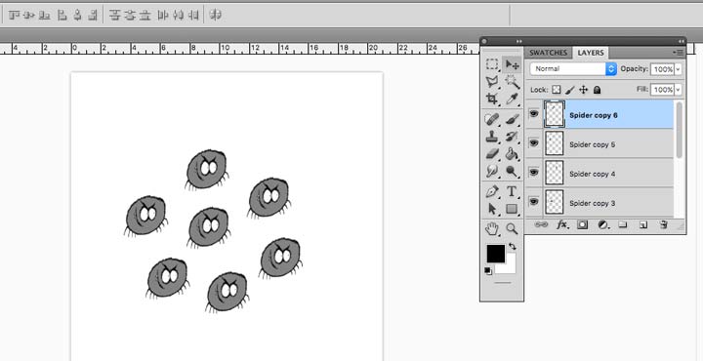Screen dimensions: 703x361
Task: Open the fx layer style menu
Action: pyautogui.click(x=561, y=224)
